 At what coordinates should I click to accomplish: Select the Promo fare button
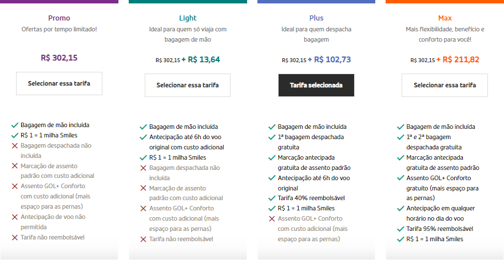click(59, 84)
